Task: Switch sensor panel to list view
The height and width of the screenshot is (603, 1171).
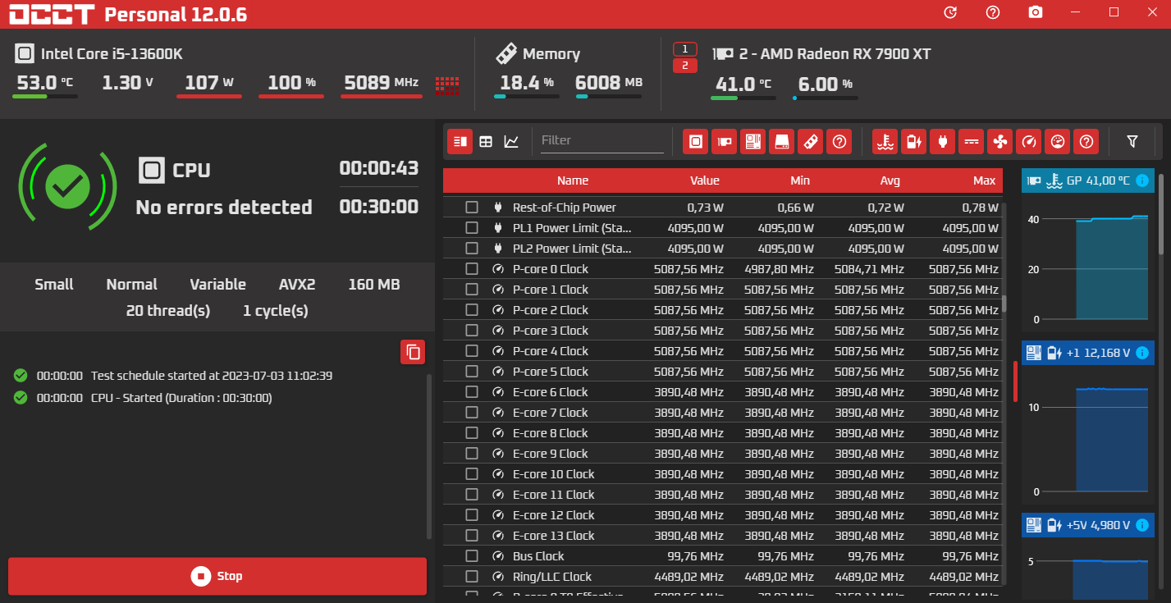Action: tap(460, 141)
